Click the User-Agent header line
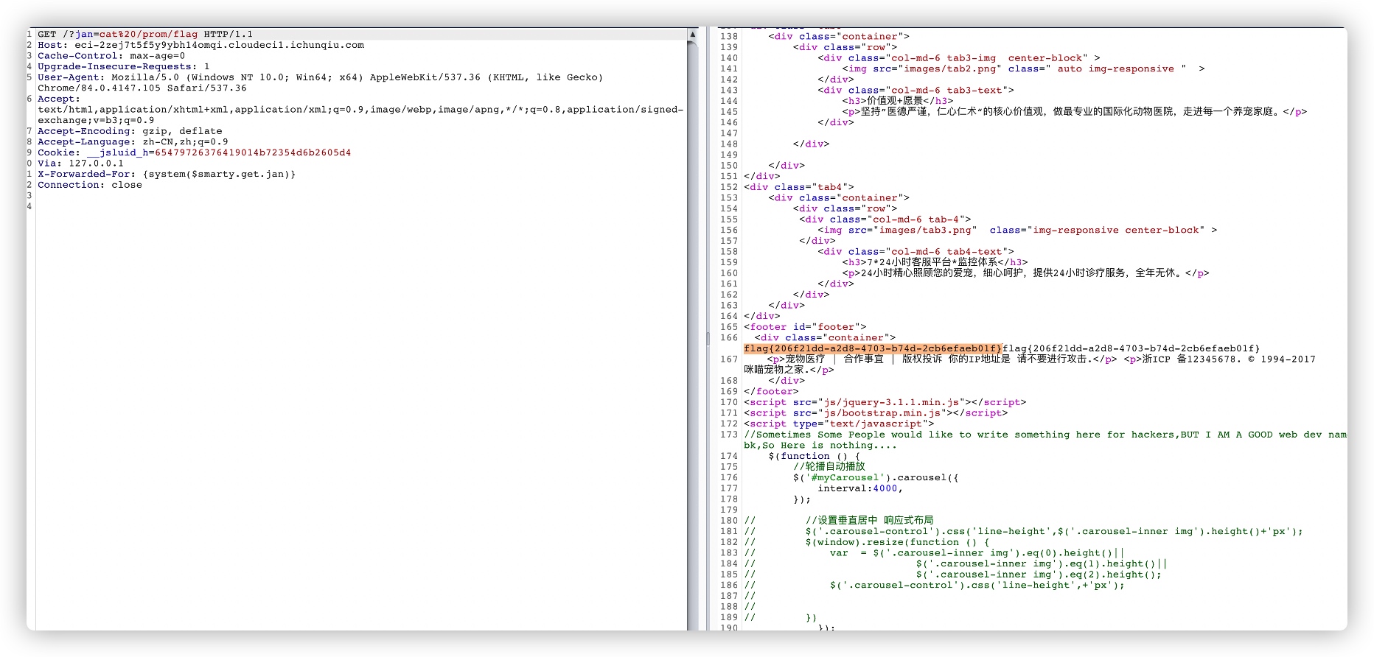The width and height of the screenshot is (1374, 657). click(x=320, y=82)
